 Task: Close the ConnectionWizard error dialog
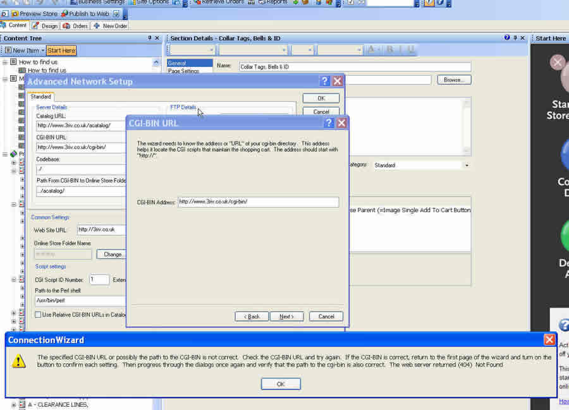[549, 340]
